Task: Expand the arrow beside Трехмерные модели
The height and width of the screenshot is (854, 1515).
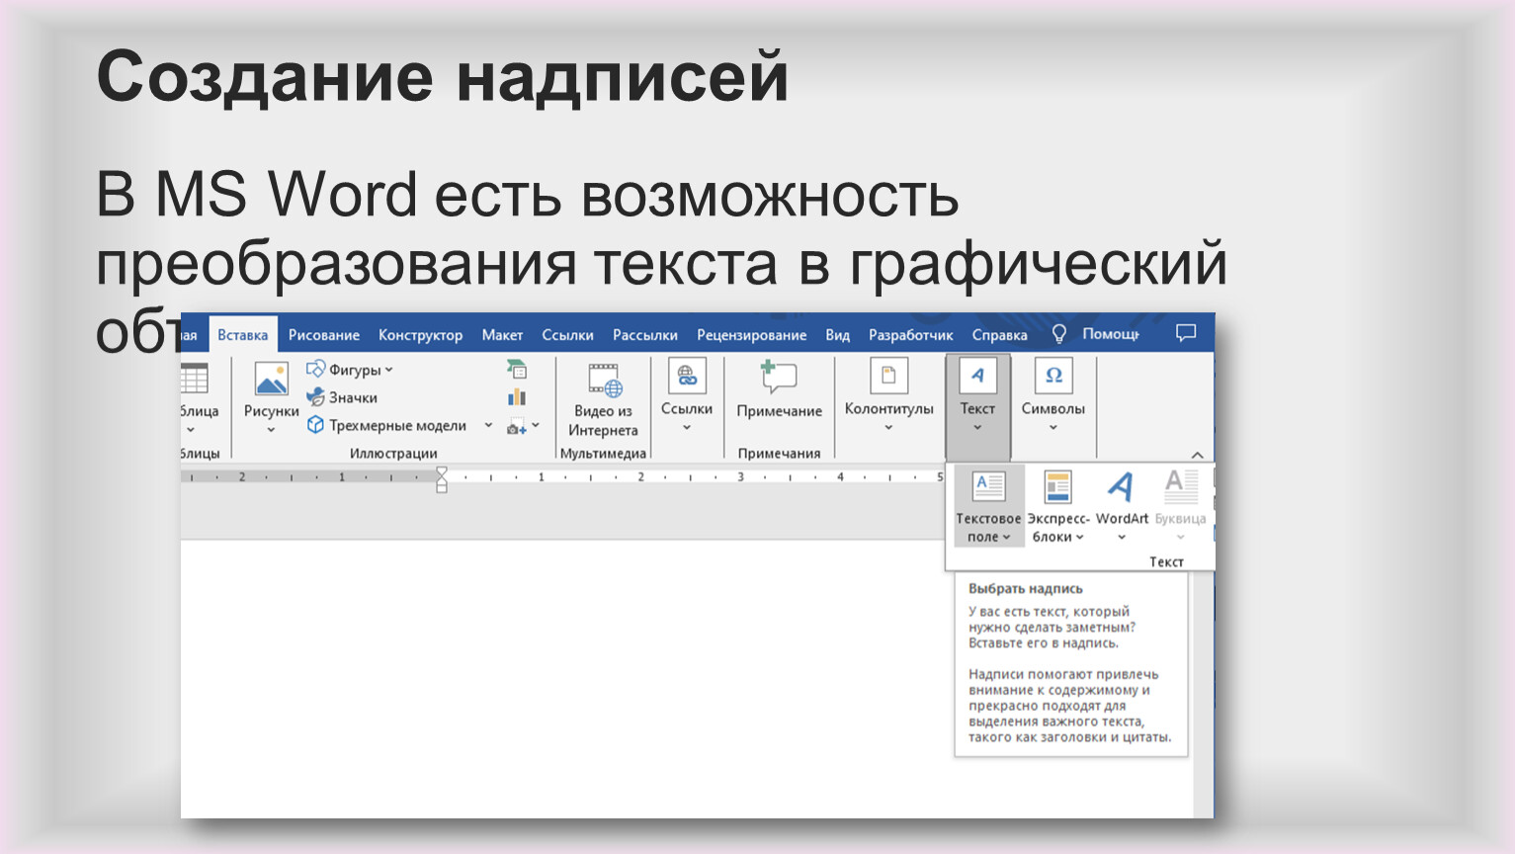Action: click(488, 425)
